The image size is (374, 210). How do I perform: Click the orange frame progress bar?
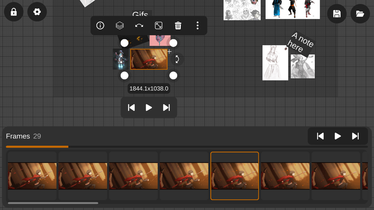point(37,147)
